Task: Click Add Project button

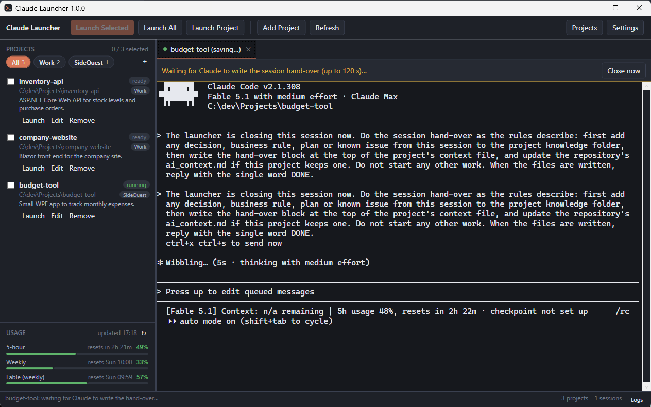Action: click(281, 28)
